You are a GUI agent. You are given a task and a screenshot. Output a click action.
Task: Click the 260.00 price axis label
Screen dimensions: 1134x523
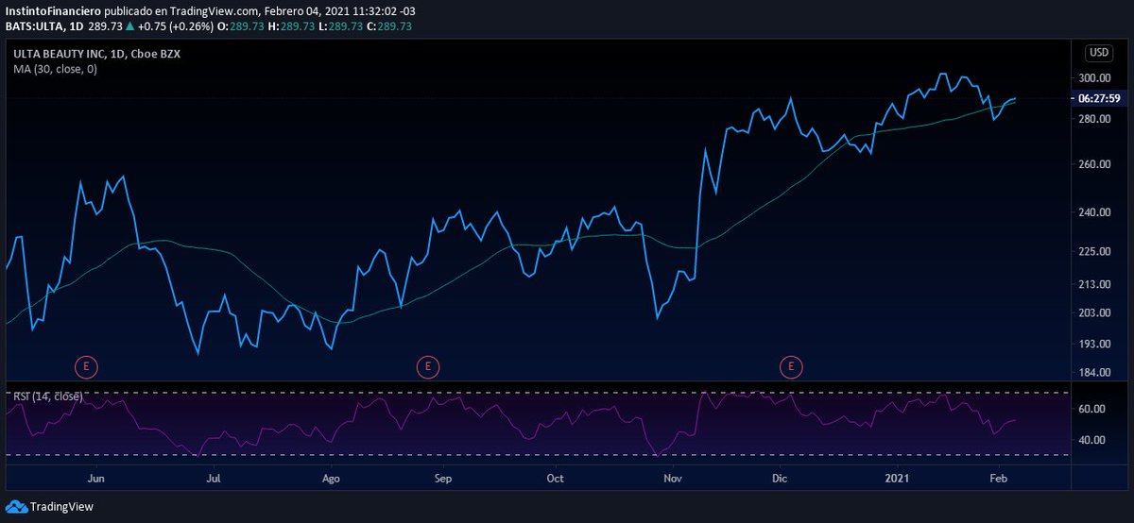coord(1093,164)
